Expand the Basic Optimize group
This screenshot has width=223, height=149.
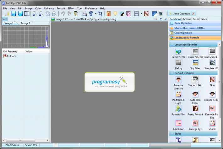point(195,23)
